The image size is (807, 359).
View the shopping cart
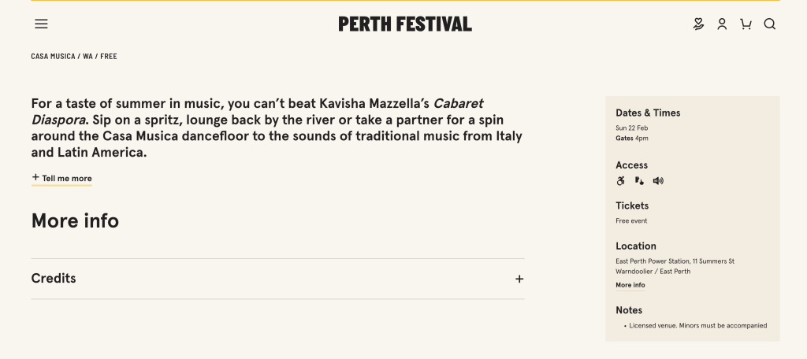coord(746,24)
